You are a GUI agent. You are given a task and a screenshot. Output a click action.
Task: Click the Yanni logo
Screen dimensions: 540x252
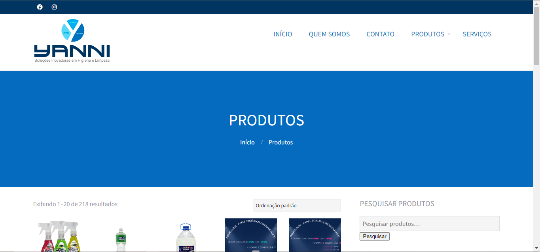(x=72, y=41)
